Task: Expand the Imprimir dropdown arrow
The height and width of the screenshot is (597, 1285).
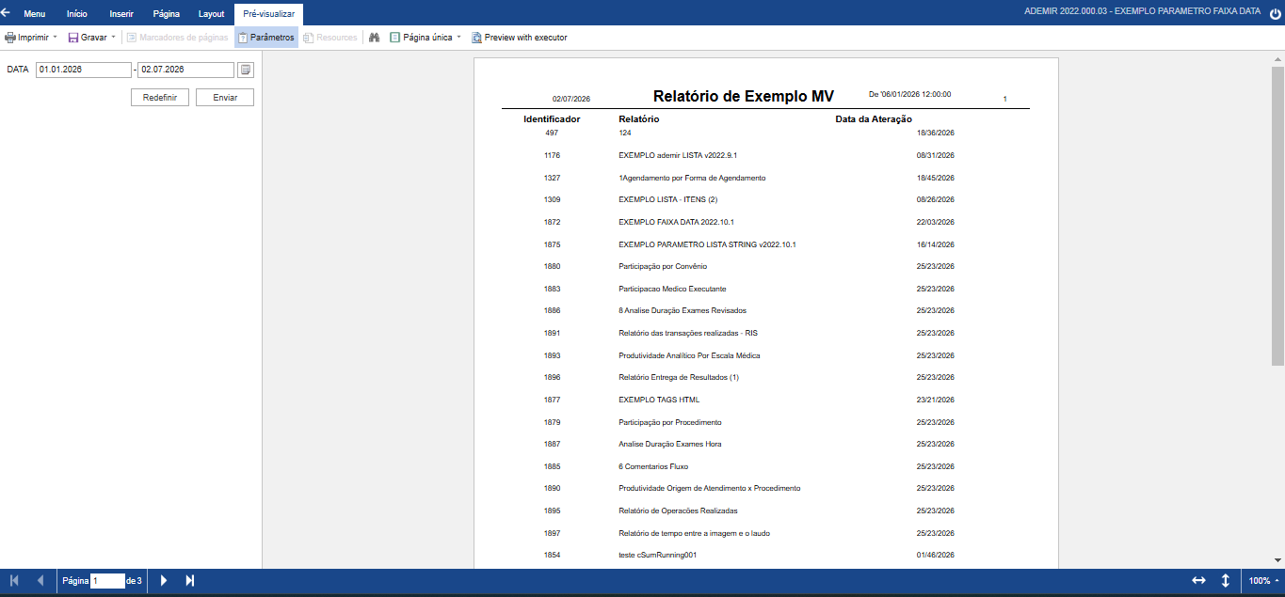Action: pyautogui.click(x=55, y=38)
